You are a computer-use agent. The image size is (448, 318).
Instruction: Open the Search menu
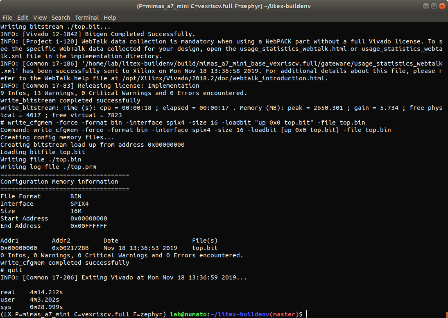pyautogui.click(x=61, y=18)
